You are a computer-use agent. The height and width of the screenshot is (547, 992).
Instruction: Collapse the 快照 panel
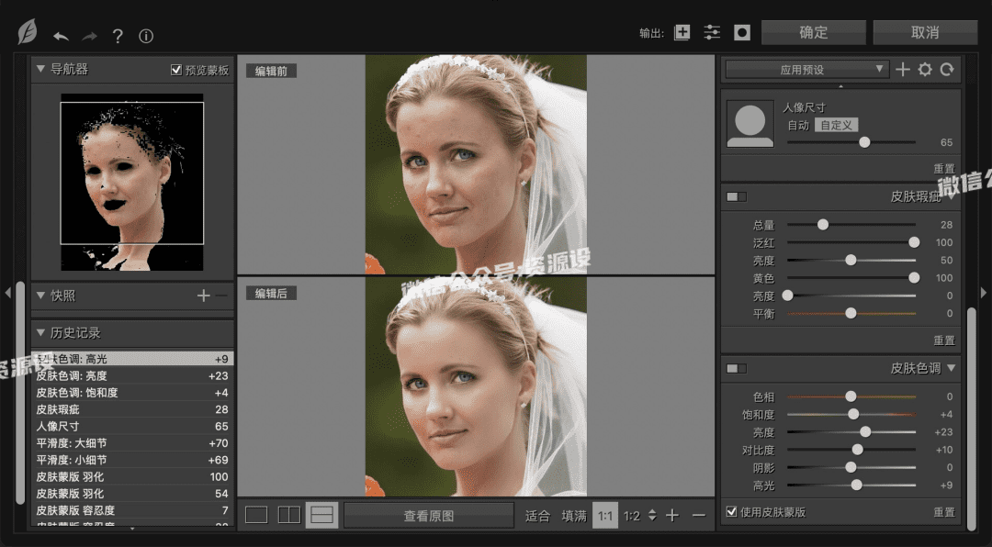pos(40,296)
